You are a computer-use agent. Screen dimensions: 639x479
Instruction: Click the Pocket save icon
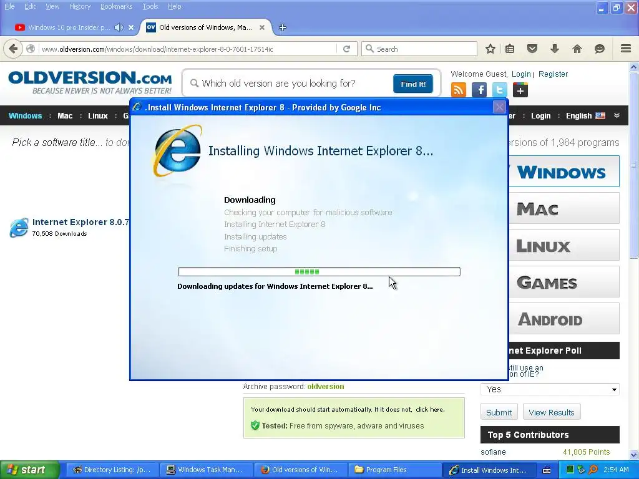(x=532, y=49)
